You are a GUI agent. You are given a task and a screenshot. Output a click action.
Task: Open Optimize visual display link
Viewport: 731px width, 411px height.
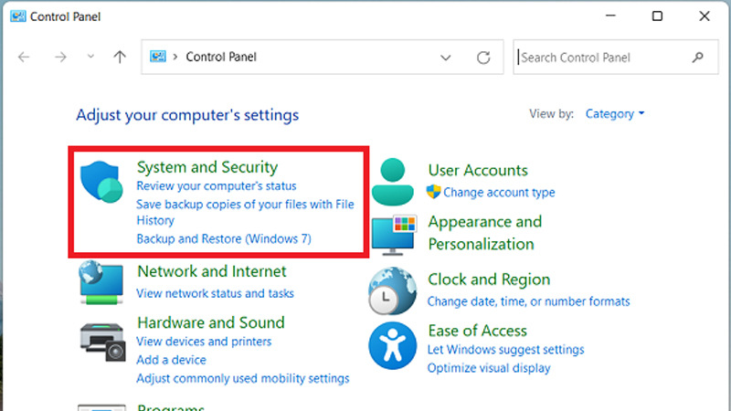[x=489, y=368]
